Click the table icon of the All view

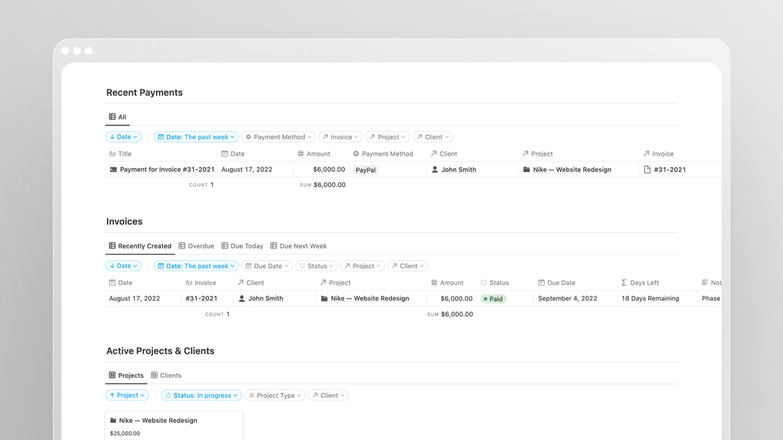[x=112, y=117]
